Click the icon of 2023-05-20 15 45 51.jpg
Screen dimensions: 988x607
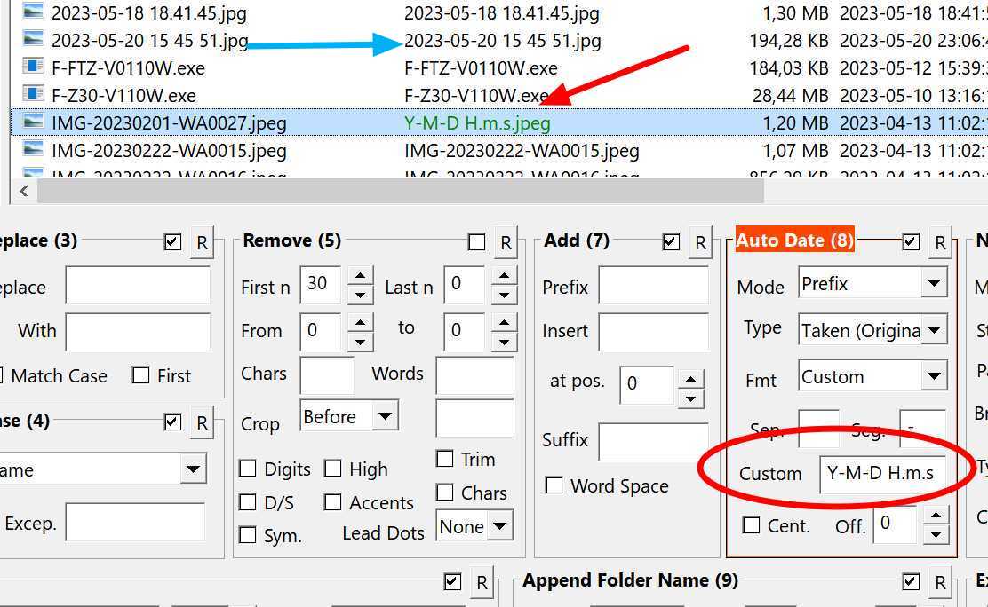click(33, 40)
